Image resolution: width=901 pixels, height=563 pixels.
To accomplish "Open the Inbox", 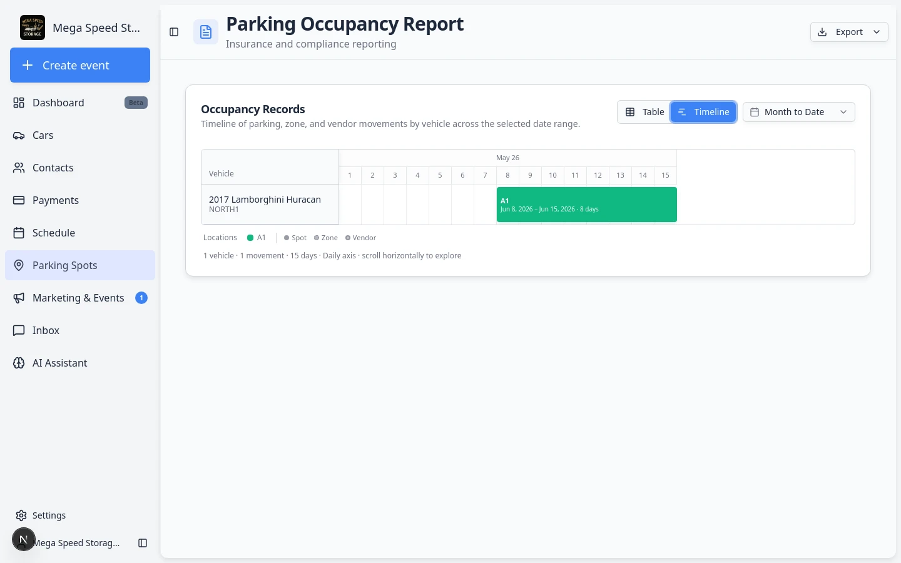I will [80, 330].
